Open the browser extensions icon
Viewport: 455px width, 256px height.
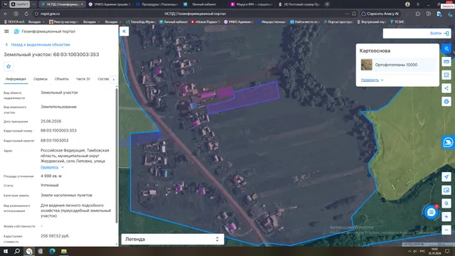point(417,14)
